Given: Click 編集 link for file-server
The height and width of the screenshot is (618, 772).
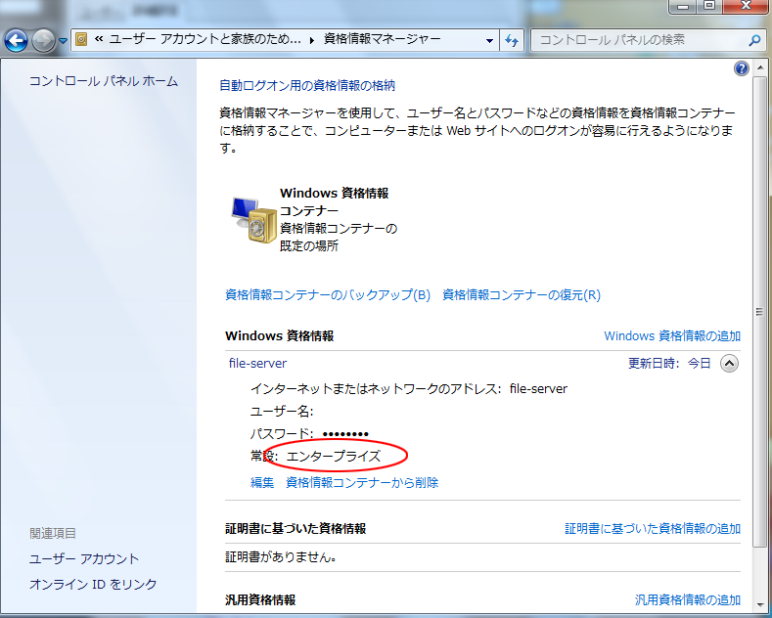Looking at the screenshot, I should pyautogui.click(x=262, y=482).
